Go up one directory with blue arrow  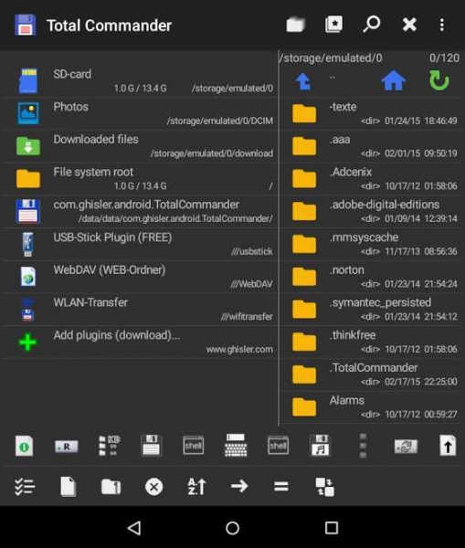click(302, 81)
